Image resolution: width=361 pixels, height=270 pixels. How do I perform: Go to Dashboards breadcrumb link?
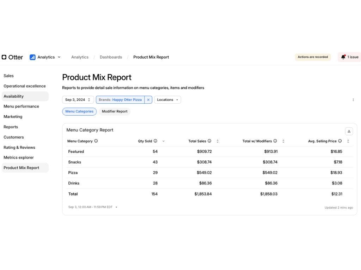pos(111,57)
